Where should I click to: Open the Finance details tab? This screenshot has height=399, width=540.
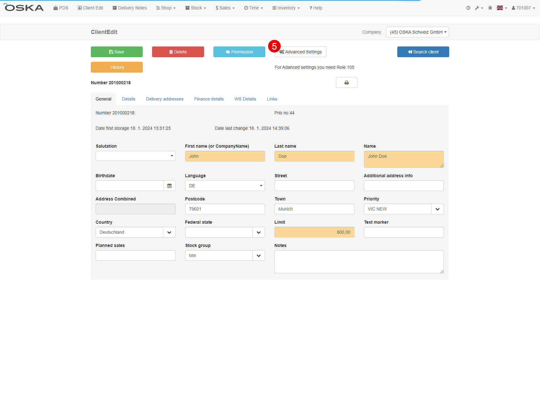(209, 99)
